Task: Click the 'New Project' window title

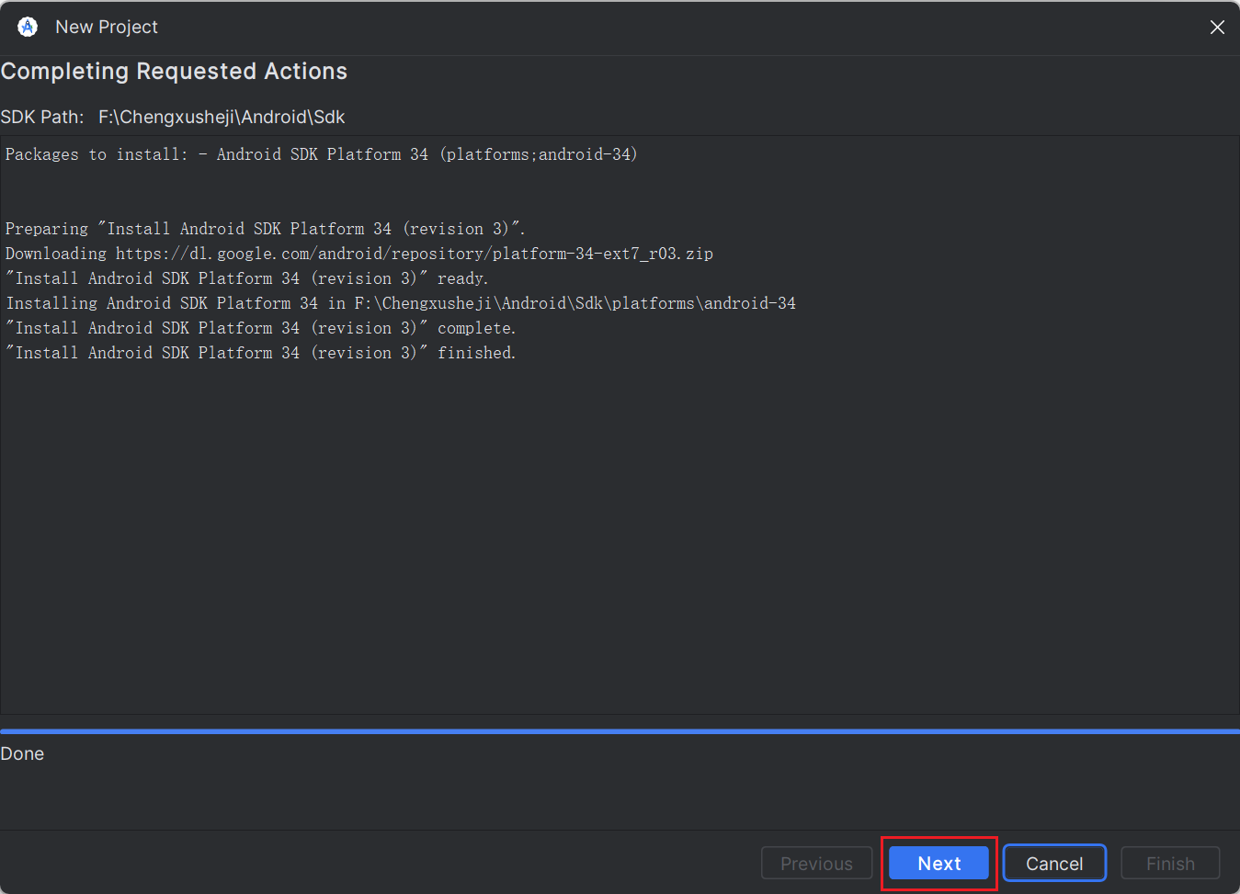Action: tap(107, 27)
